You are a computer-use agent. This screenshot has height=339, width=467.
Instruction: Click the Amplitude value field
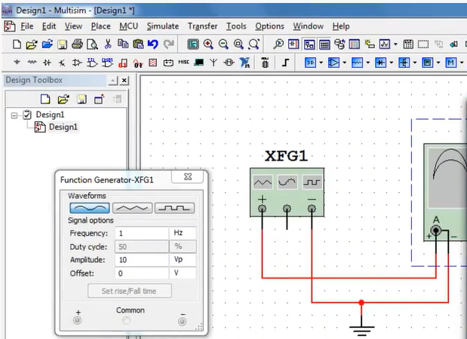click(x=142, y=260)
